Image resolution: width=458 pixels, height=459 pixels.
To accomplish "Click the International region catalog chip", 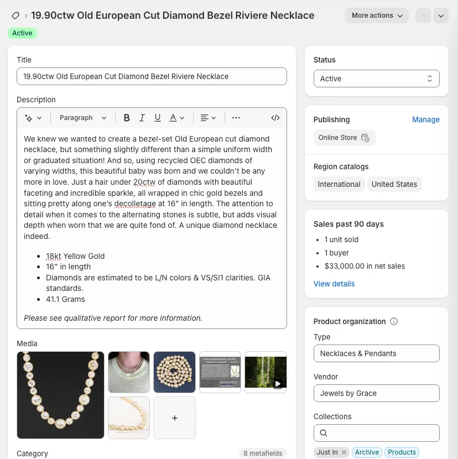I will [x=339, y=184].
